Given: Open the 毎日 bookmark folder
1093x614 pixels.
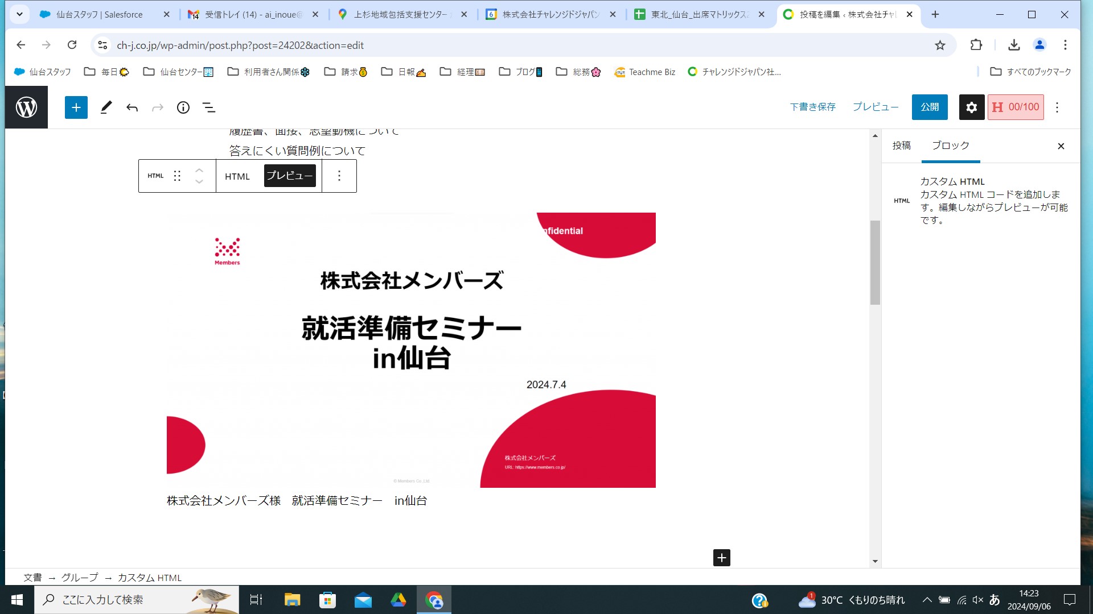Looking at the screenshot, I should 107,72.
